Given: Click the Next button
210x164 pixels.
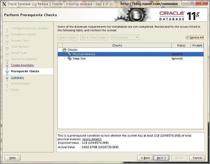Looking at the screenshot, I should tap(161, 158).
